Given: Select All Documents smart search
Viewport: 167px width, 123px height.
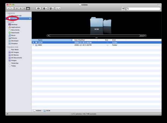Looking at the screenshot, I should 15,58.
